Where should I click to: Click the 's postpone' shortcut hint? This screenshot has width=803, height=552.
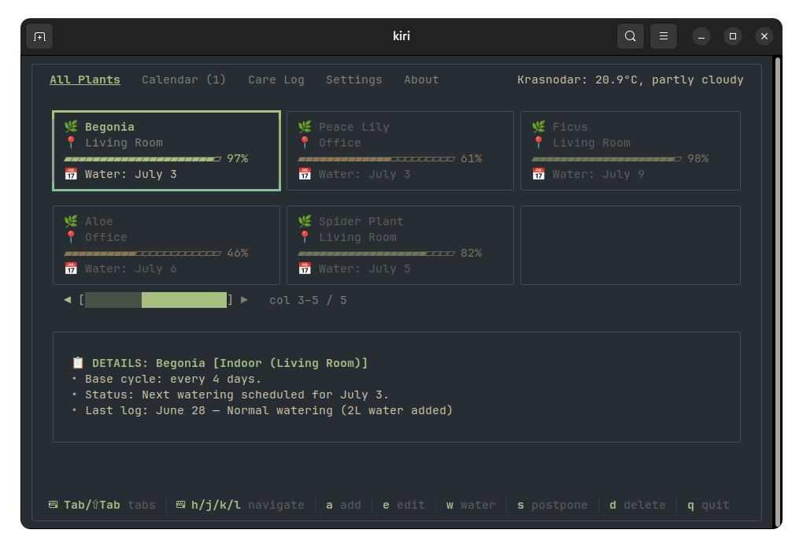click(552, 505)
